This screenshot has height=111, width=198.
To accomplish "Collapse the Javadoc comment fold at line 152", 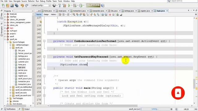I will [44, 76].
